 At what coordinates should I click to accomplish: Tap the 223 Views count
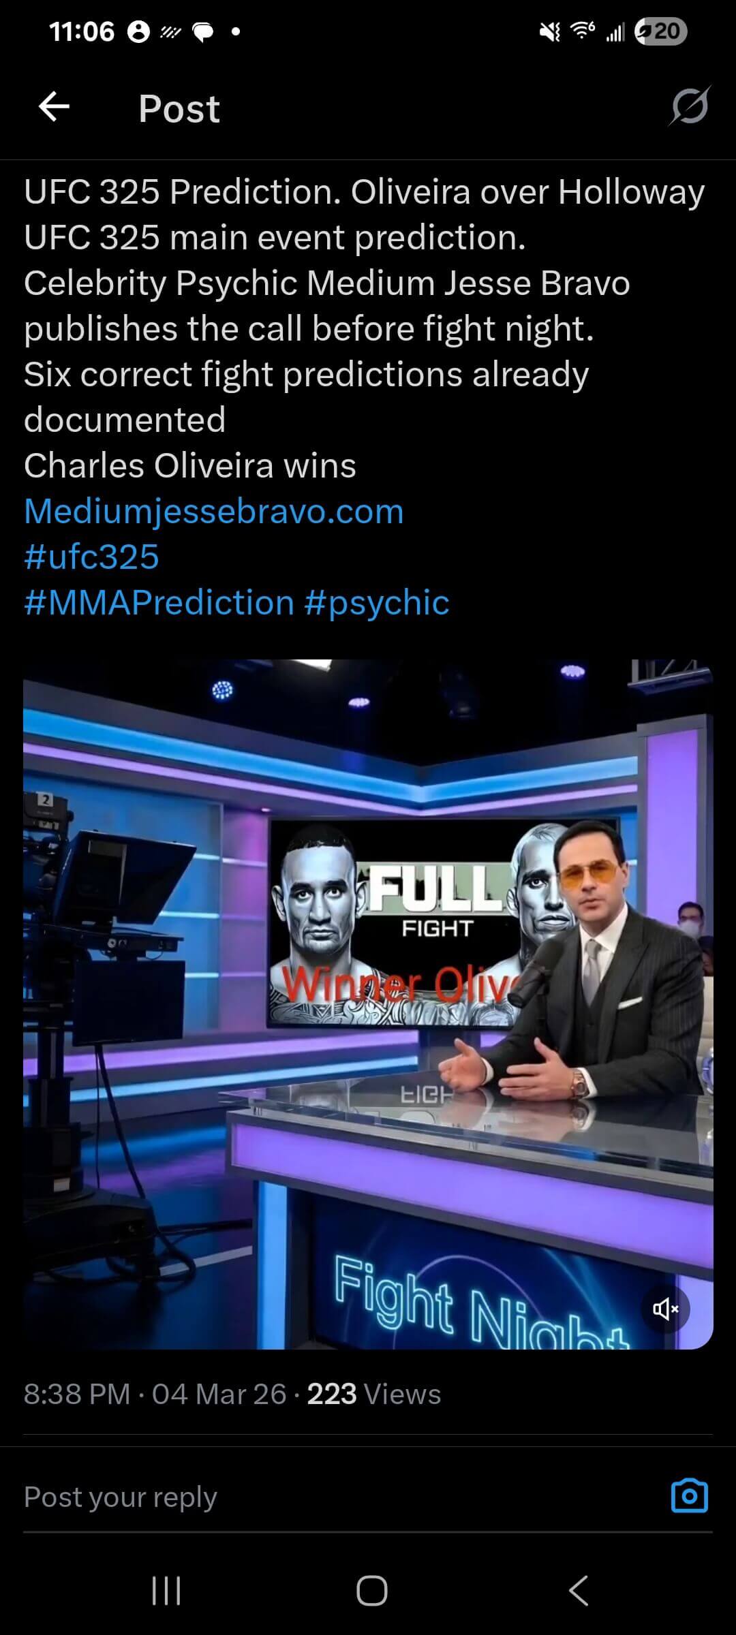pos(373,1394)
